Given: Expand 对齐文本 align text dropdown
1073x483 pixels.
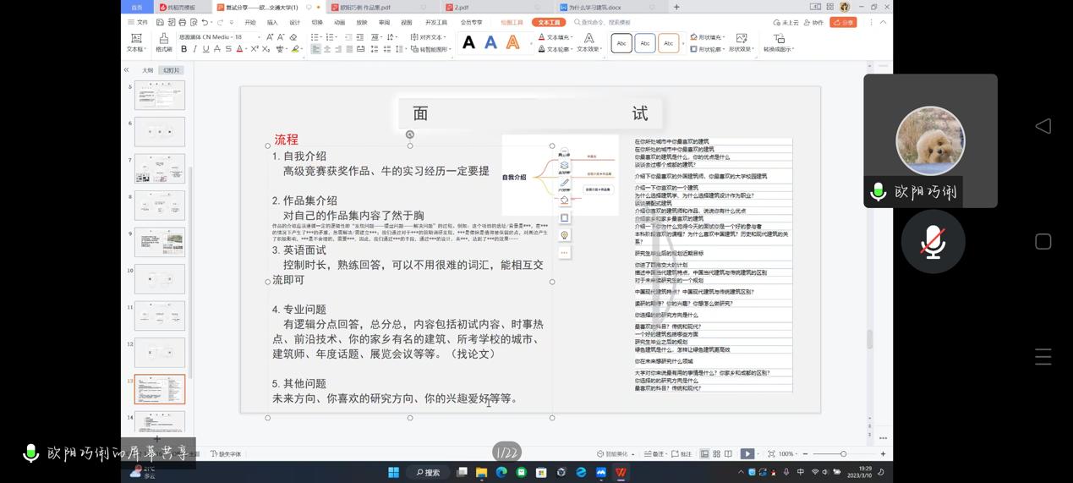Looking at the screenshot, I should coord(444,37).
